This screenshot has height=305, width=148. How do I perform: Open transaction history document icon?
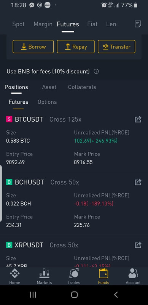point(138,24)
